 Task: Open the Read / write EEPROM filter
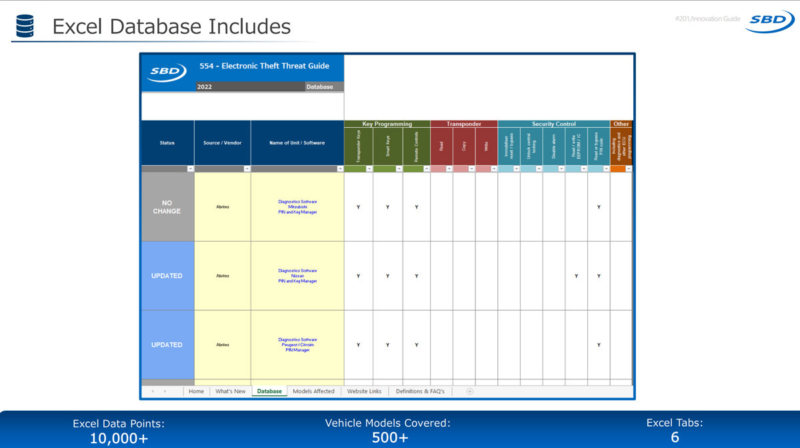click(584, 169)
